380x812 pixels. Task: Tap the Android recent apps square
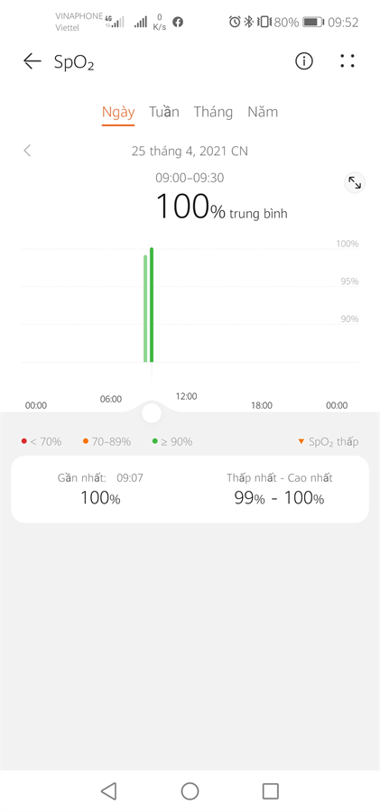point(271,790)
